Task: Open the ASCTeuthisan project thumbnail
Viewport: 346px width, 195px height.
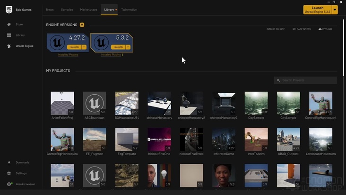Action: click(95, 103)
